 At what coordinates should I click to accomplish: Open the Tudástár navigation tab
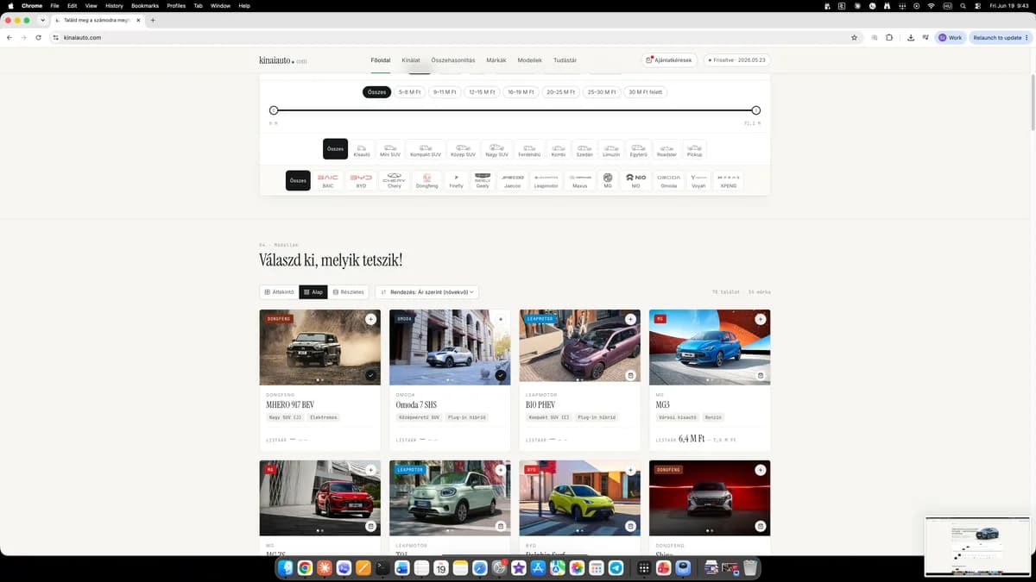point(565,60)
